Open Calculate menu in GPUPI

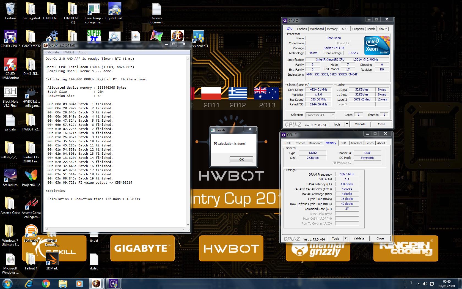(52, 52)
